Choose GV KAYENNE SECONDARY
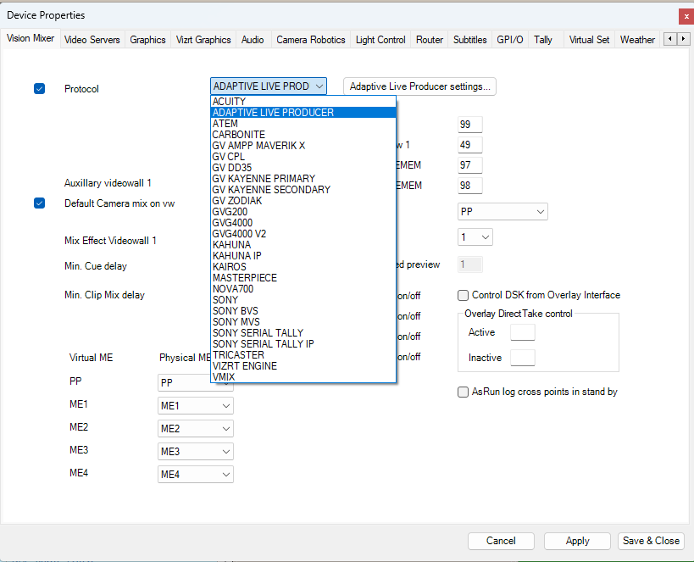 coord(303,190)
